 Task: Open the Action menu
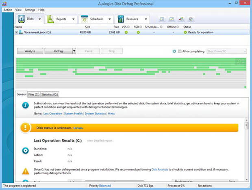pos(8,10)
